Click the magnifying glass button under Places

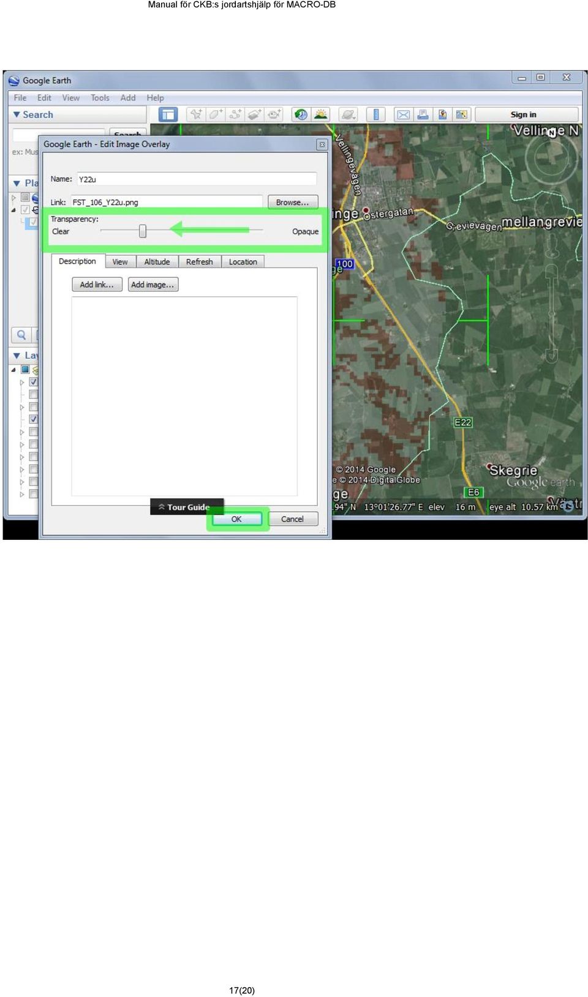(21, 335)
